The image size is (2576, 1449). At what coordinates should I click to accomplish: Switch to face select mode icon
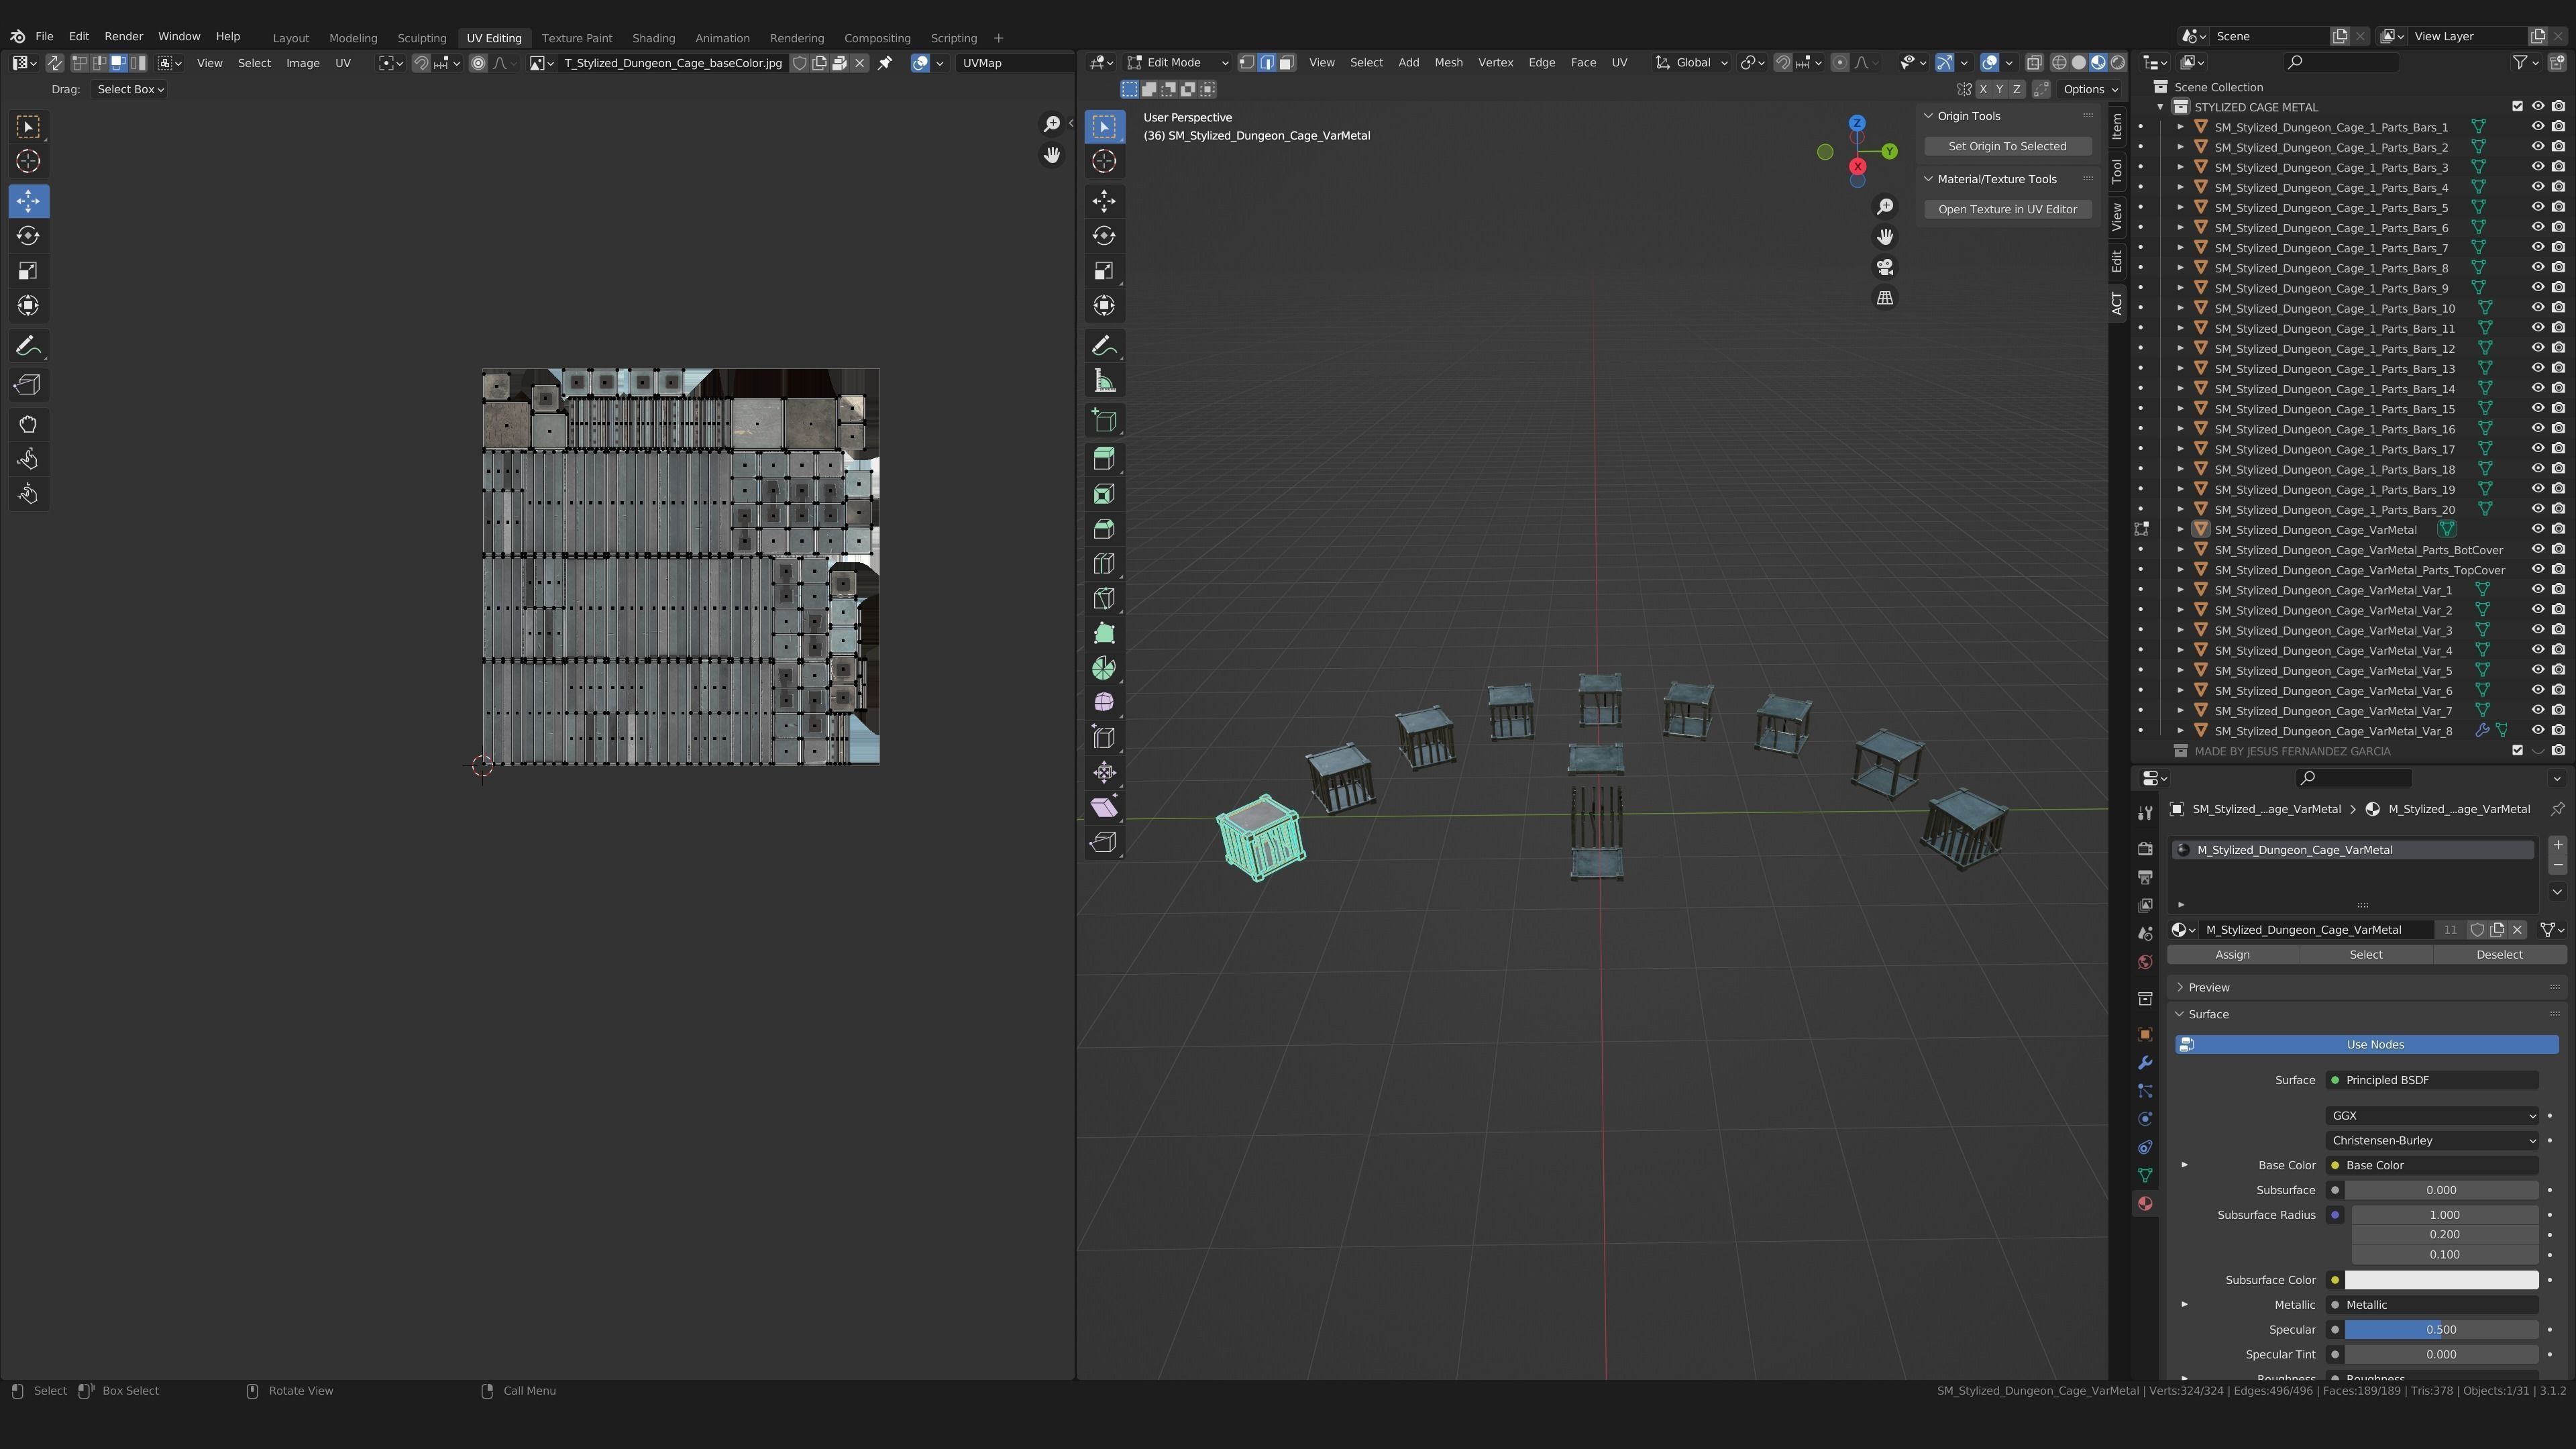coord(1287,62)
